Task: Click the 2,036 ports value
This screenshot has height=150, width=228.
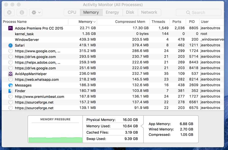Action: pos(180,28)
